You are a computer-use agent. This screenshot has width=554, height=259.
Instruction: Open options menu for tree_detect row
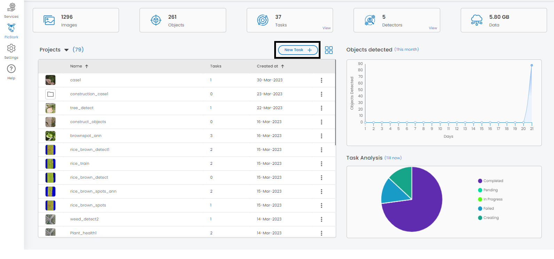coord(321,108)
